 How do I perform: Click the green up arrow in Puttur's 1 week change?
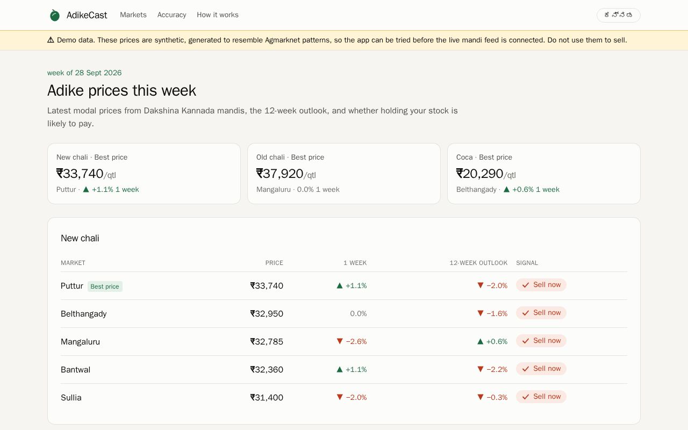340,285
